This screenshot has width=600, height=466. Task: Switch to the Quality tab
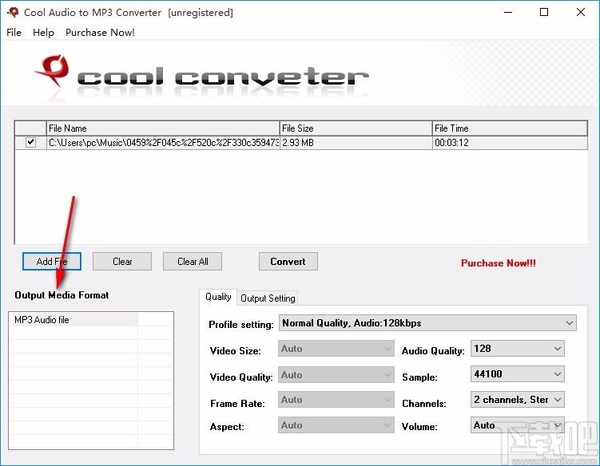[218, 297]
